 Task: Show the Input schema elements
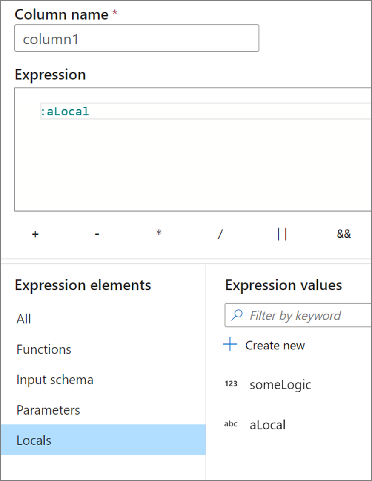click(x=55, y=380)
